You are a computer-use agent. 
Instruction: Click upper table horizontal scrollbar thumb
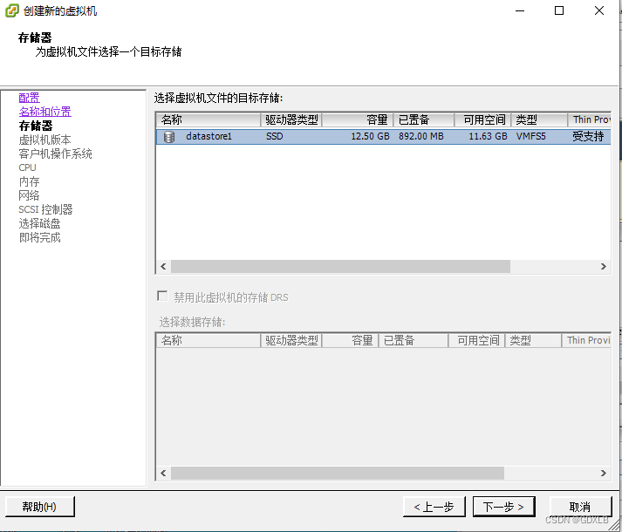340,266
